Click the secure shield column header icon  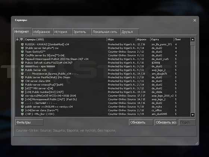[x=22, y=39]
